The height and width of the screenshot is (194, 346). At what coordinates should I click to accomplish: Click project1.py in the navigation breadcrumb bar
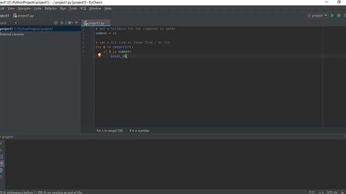click(x=24, y=16)
